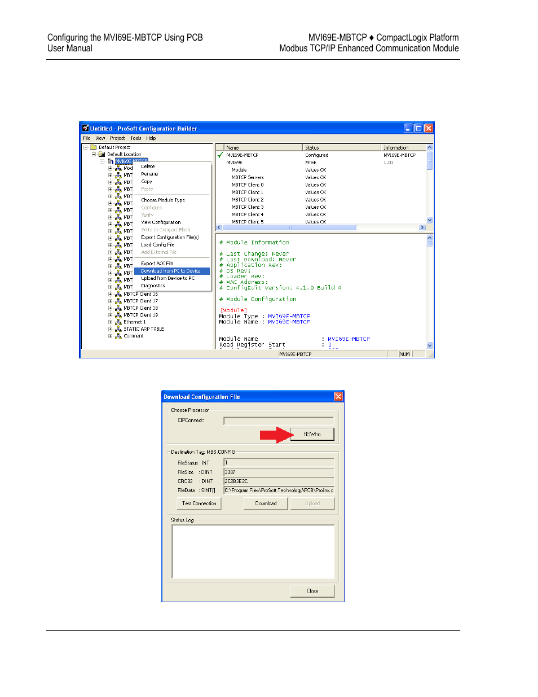Click the MVI69E-MBTCP module icon in tree
The image size is (538, 697).
point(111,161)
